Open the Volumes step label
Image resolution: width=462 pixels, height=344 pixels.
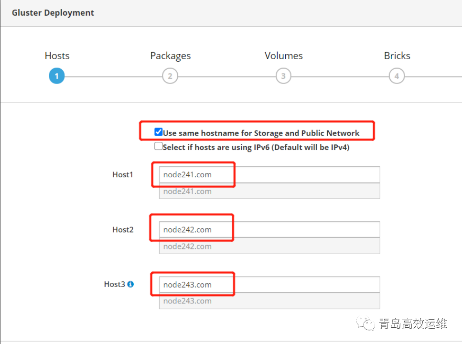283,56
